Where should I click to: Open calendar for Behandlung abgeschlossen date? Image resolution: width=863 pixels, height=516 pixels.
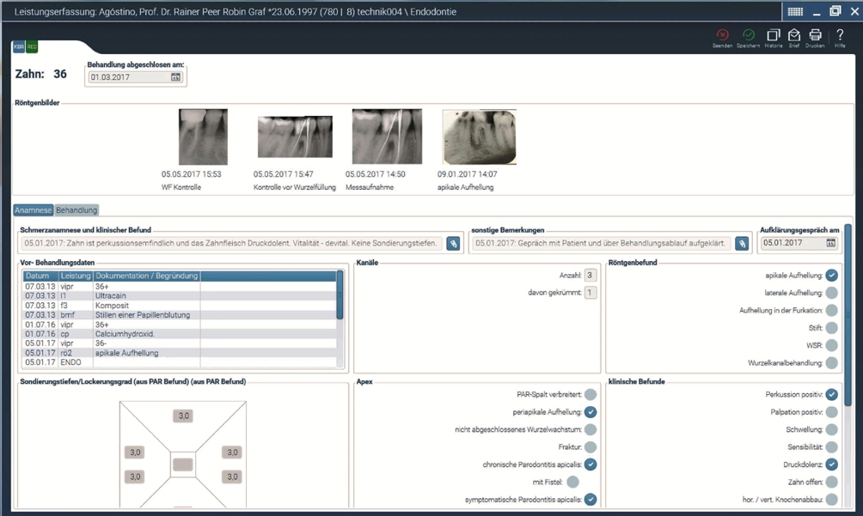[175, 77]
